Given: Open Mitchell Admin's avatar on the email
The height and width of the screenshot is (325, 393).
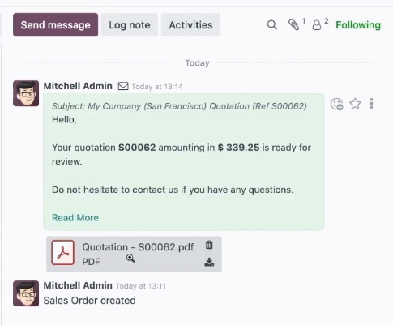Looking at the screenshot, I should 26,93.
